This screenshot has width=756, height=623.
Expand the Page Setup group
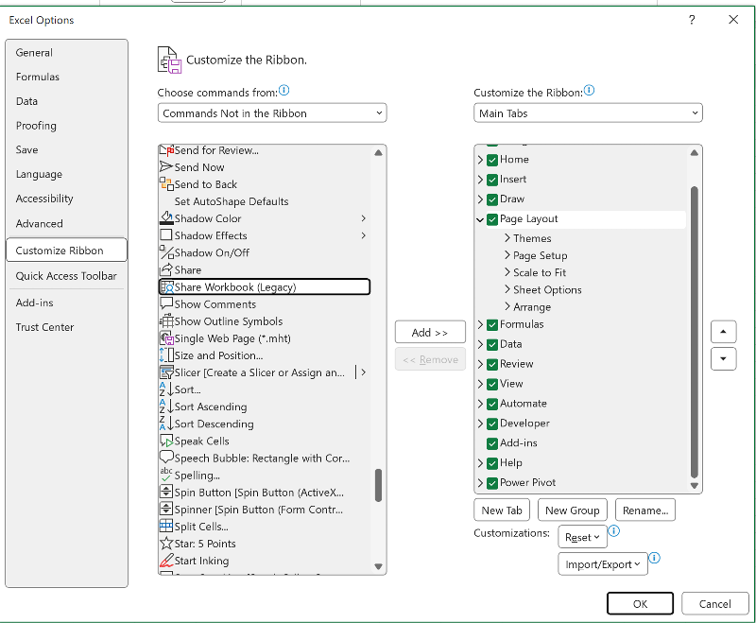[507, 255]
